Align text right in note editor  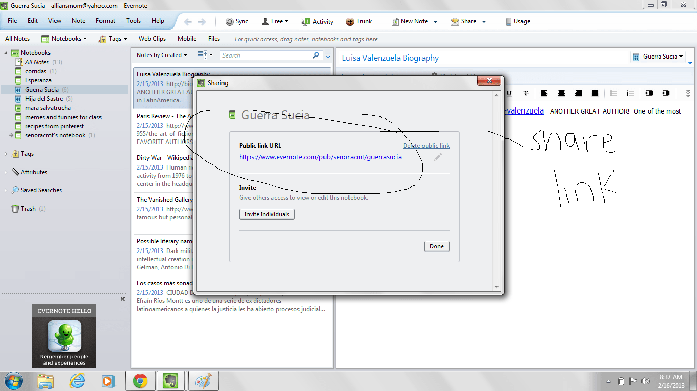[x=578, y=93]
